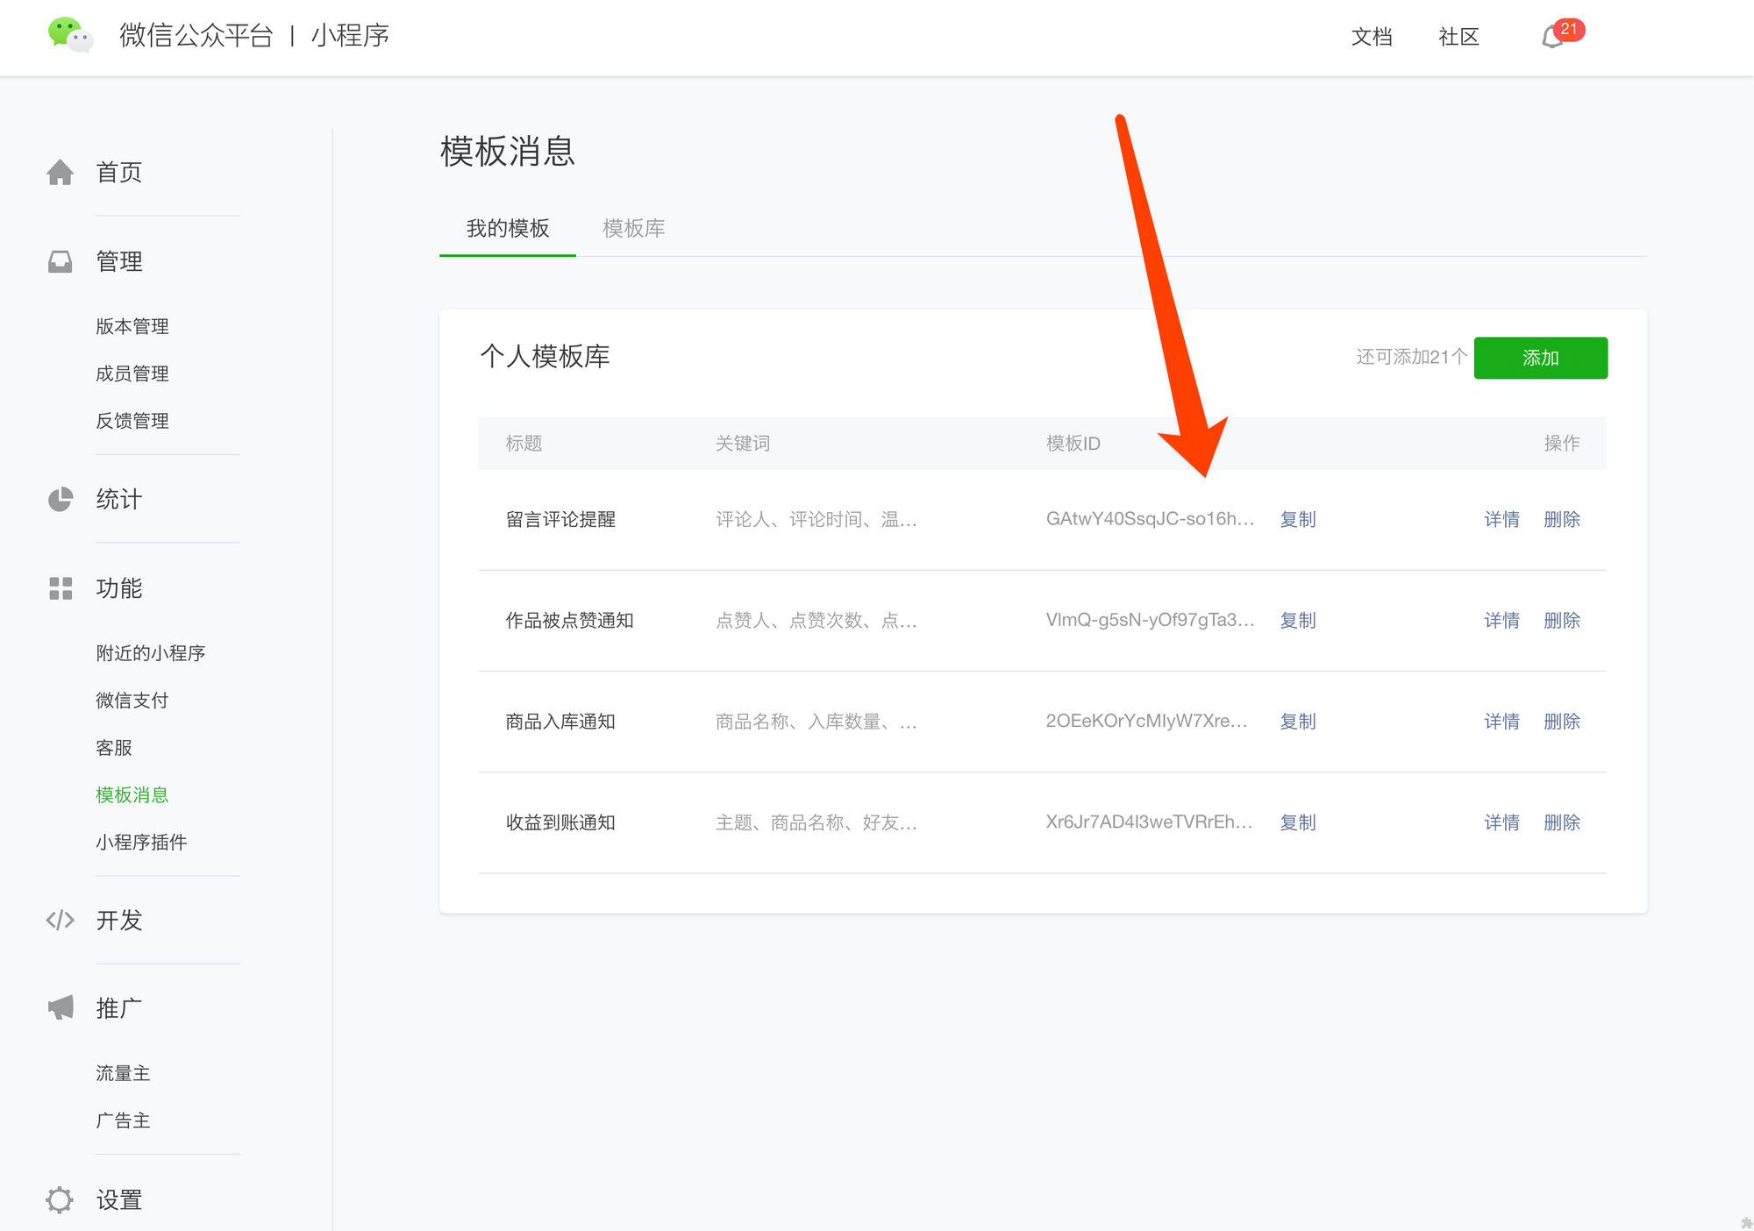Open the 文档 link in the header
Viewport: 1754px width, 1231px height.
[1372, 37]
